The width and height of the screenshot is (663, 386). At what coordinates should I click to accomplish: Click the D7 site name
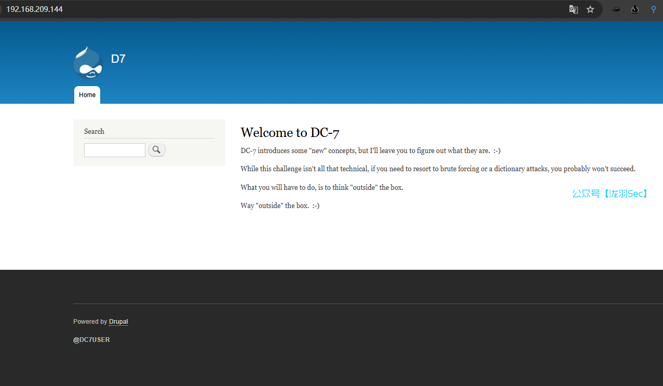(x=118, y=59)
